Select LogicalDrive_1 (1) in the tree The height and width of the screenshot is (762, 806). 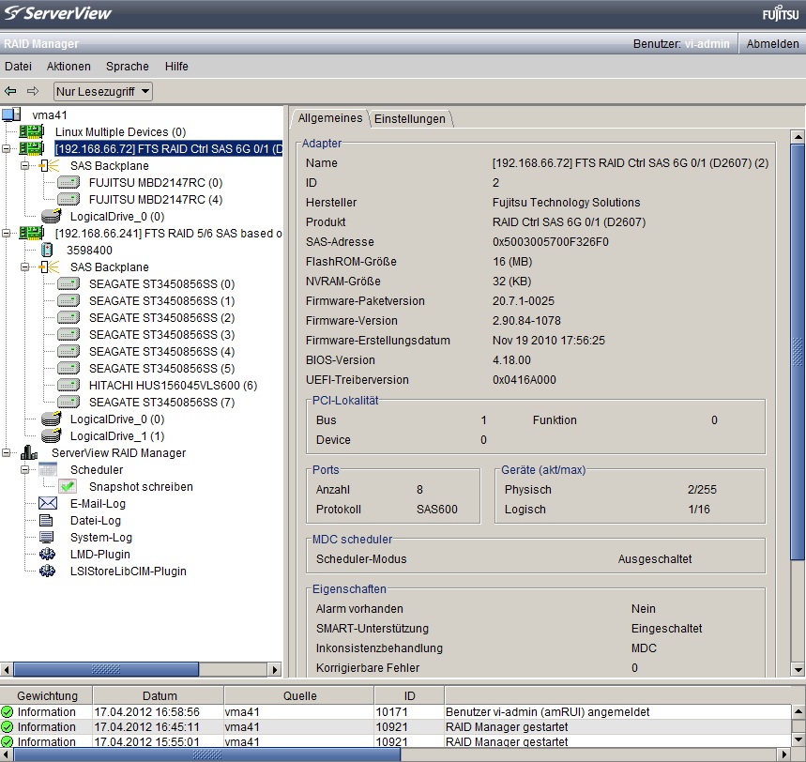coord(116,436)
